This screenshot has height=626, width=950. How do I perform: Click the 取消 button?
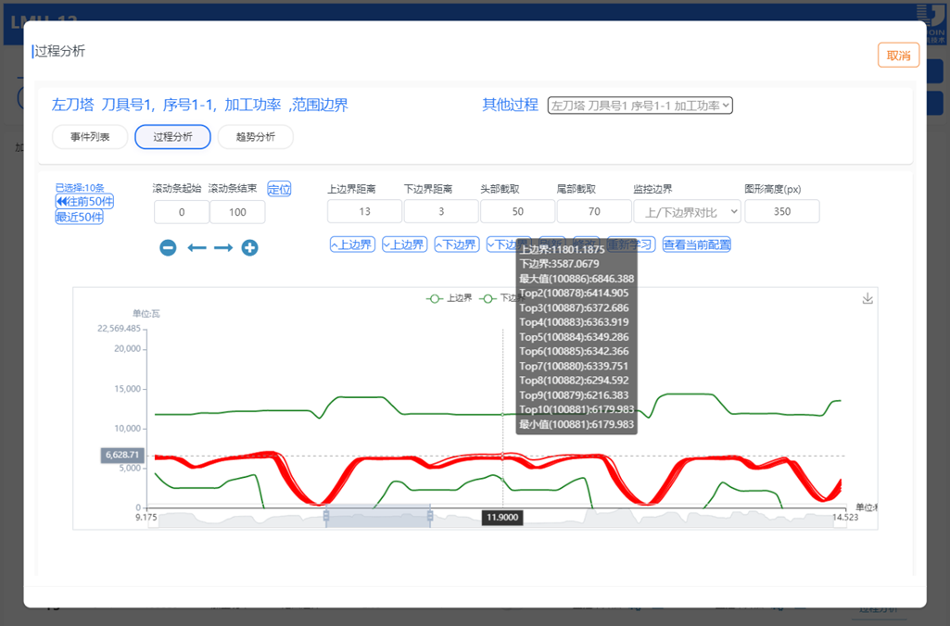pos(898,56)
